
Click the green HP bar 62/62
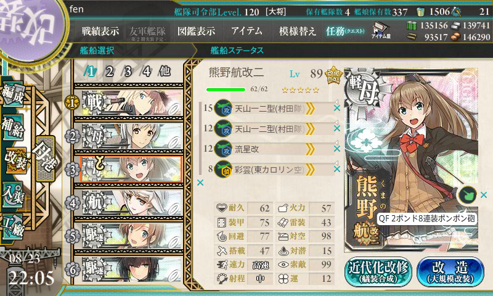click(x=226, y=89)
